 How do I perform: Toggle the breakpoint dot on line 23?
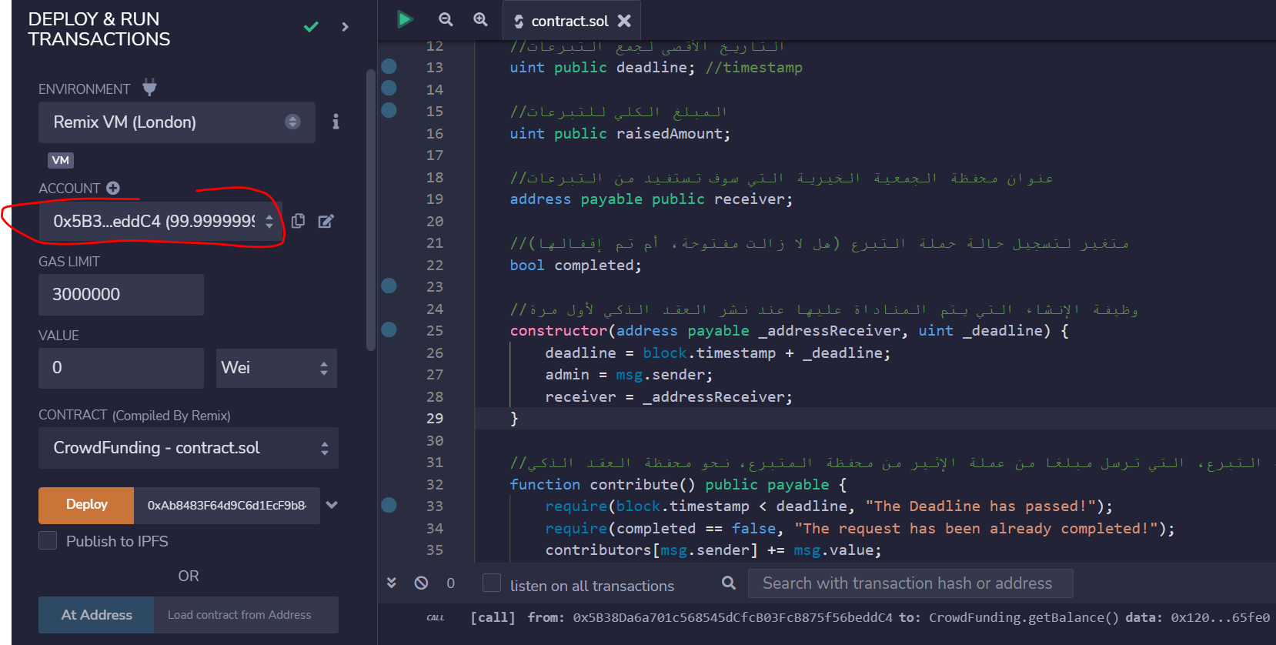pos(389,286)
